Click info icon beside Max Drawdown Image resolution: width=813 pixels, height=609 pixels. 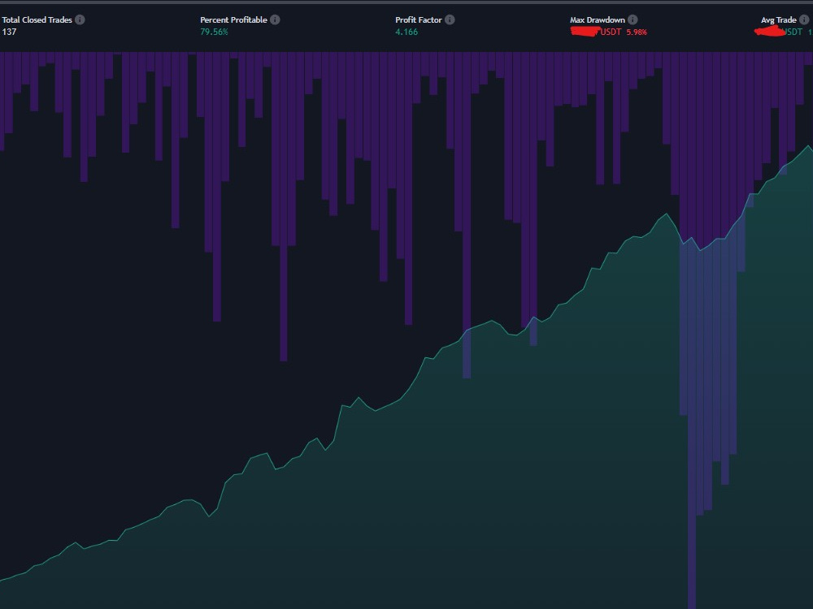click(633, 19)
